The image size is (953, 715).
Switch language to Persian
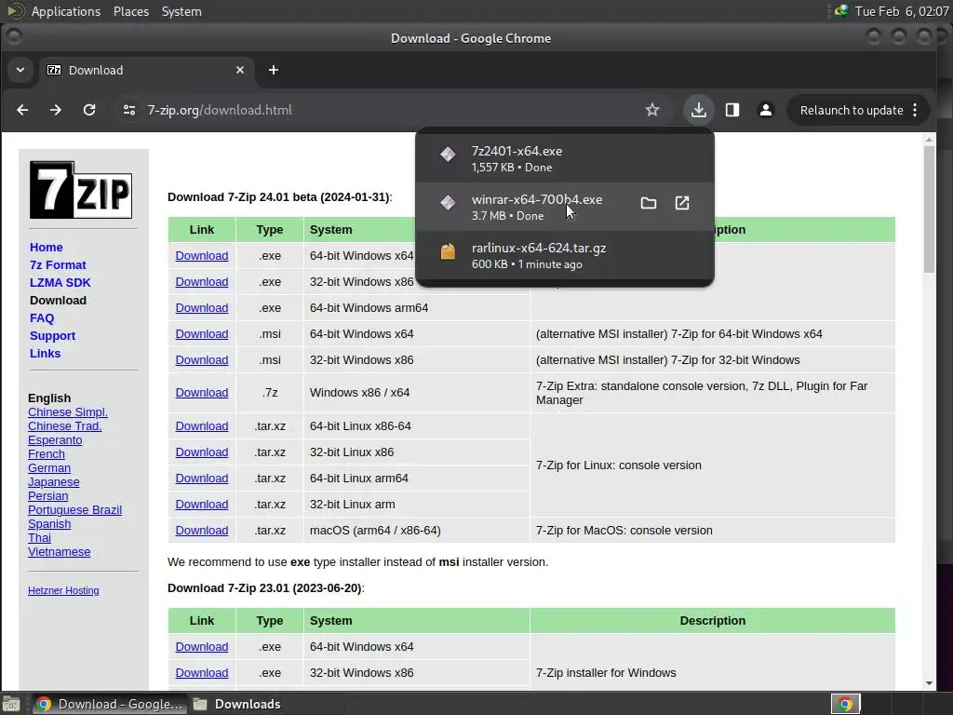pyautogui.click(x=48, y=496)
